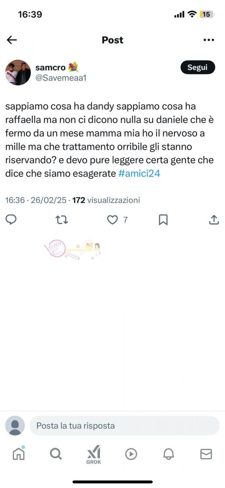Viewport: 225px width, 488px height.
Task: Open direct messages envelope
Action: 206,454
